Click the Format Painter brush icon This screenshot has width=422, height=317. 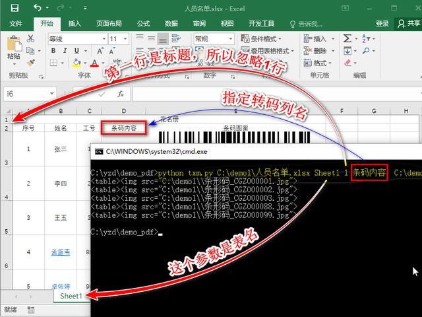[31, 63]
